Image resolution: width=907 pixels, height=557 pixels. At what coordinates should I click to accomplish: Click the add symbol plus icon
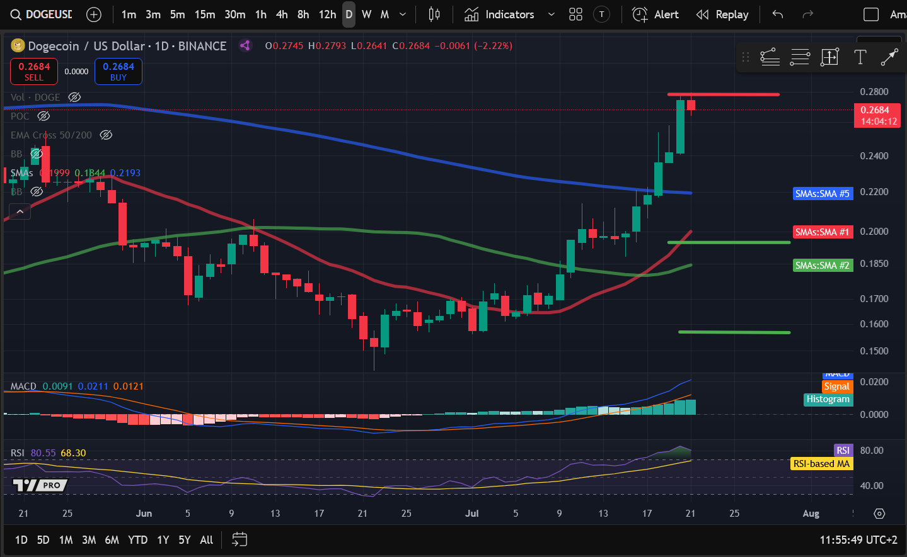click(93, 14)
